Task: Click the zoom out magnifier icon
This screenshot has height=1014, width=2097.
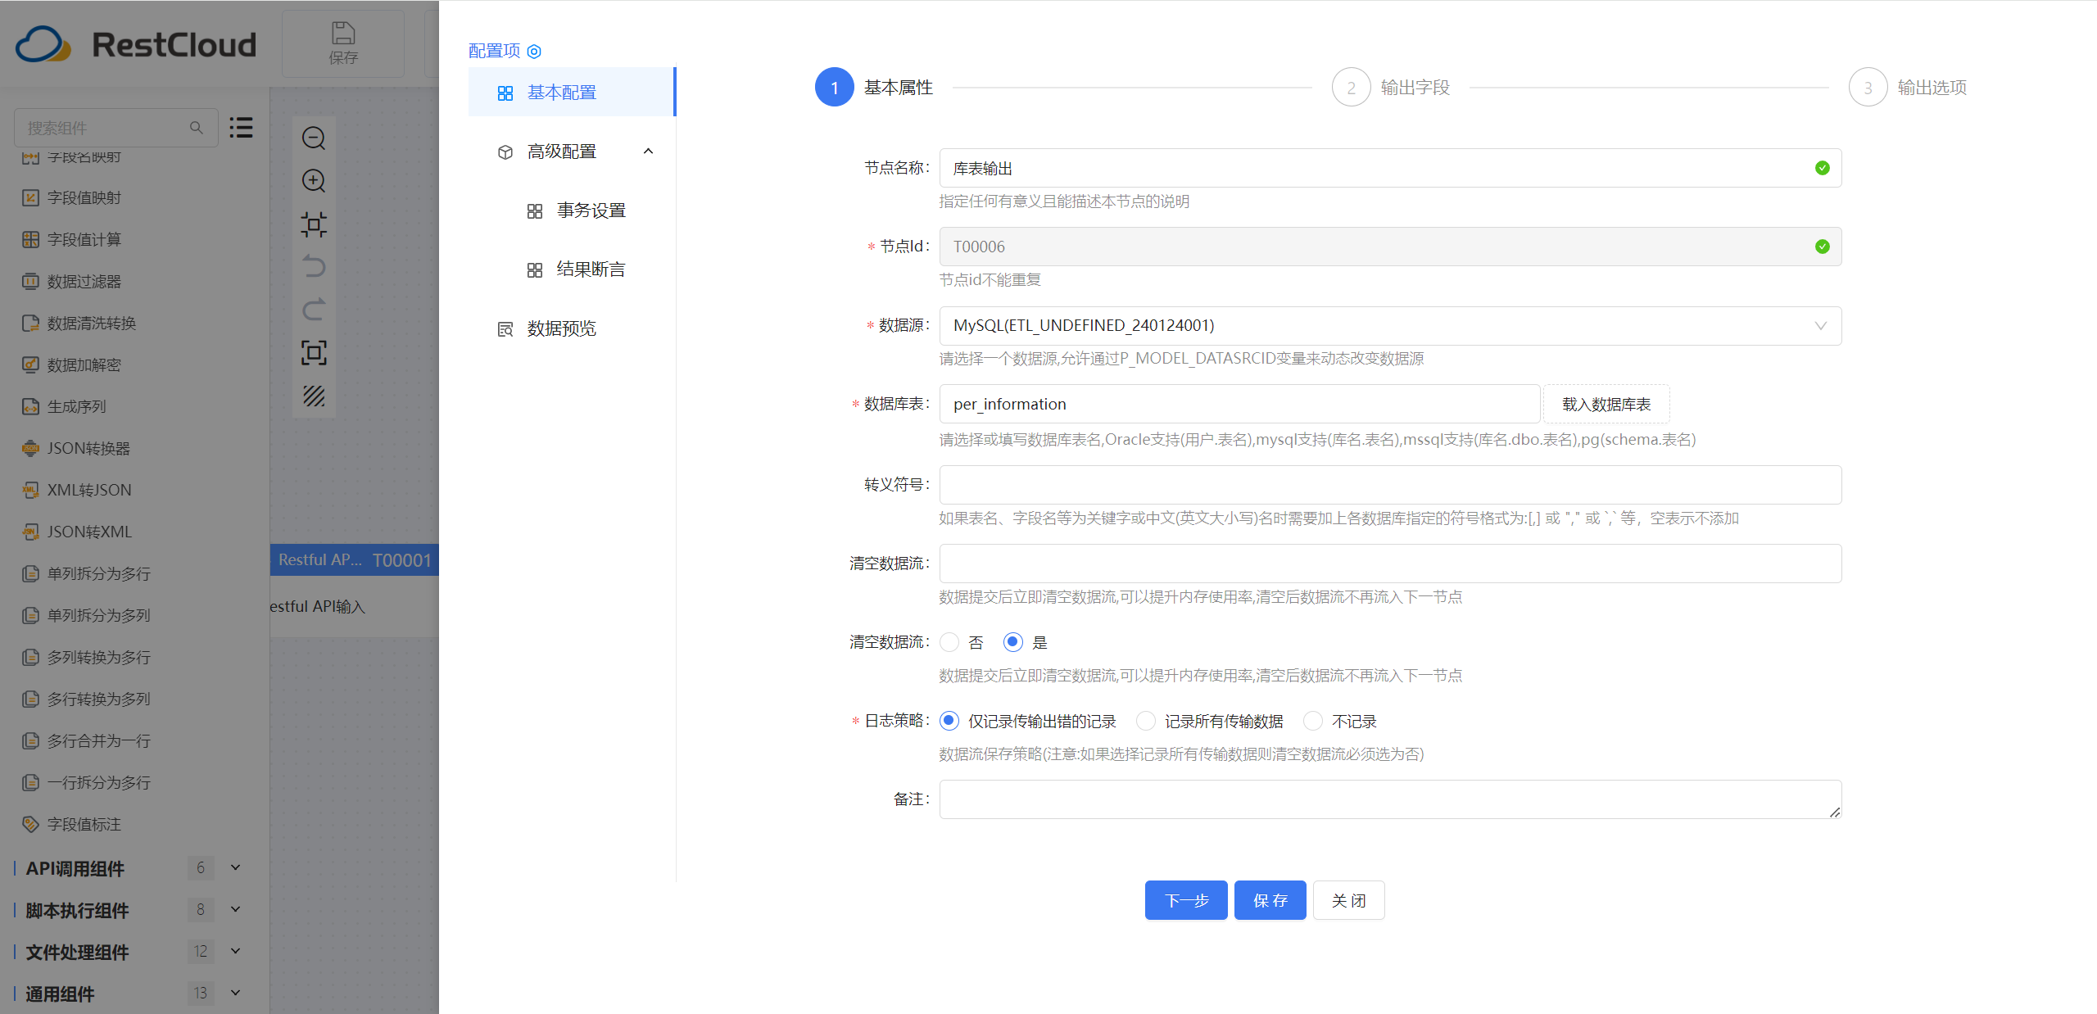Action: 314,138
